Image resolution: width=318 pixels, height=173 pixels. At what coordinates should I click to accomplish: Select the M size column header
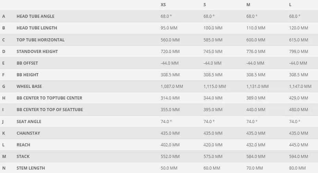248,5
